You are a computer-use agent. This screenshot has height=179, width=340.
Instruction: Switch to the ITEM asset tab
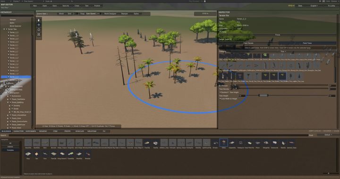(x=55, y=131)
